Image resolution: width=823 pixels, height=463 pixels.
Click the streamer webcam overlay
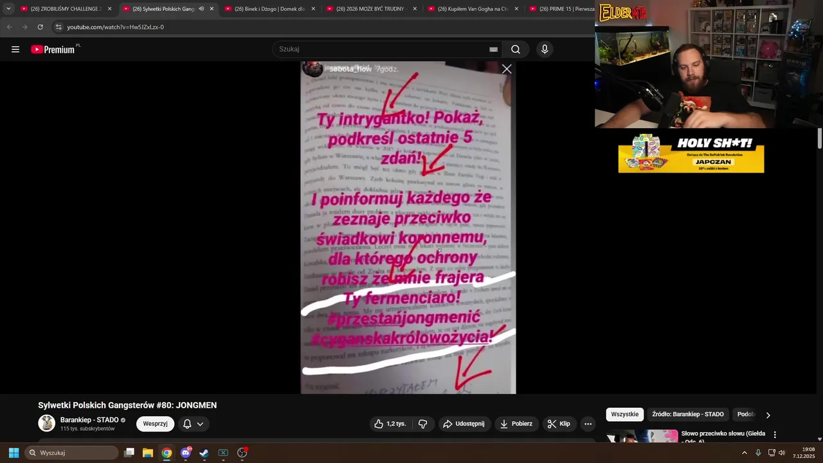tap(709, 64)
